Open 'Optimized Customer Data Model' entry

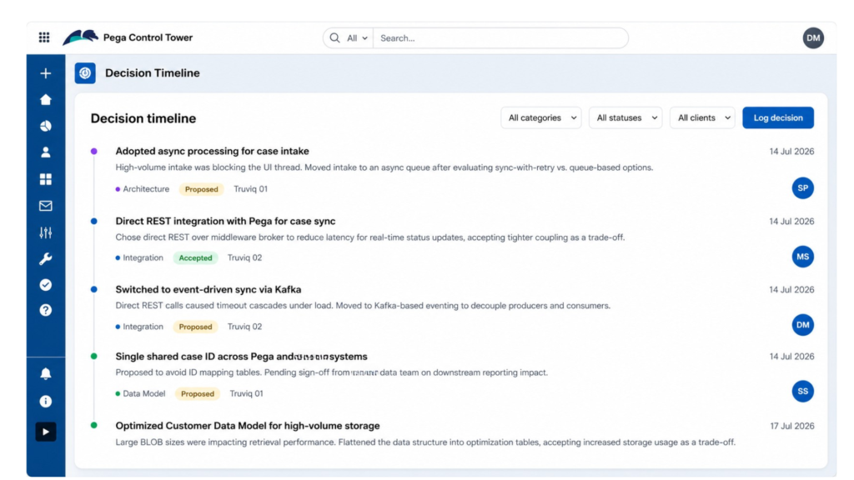click(x=248, y=426)
